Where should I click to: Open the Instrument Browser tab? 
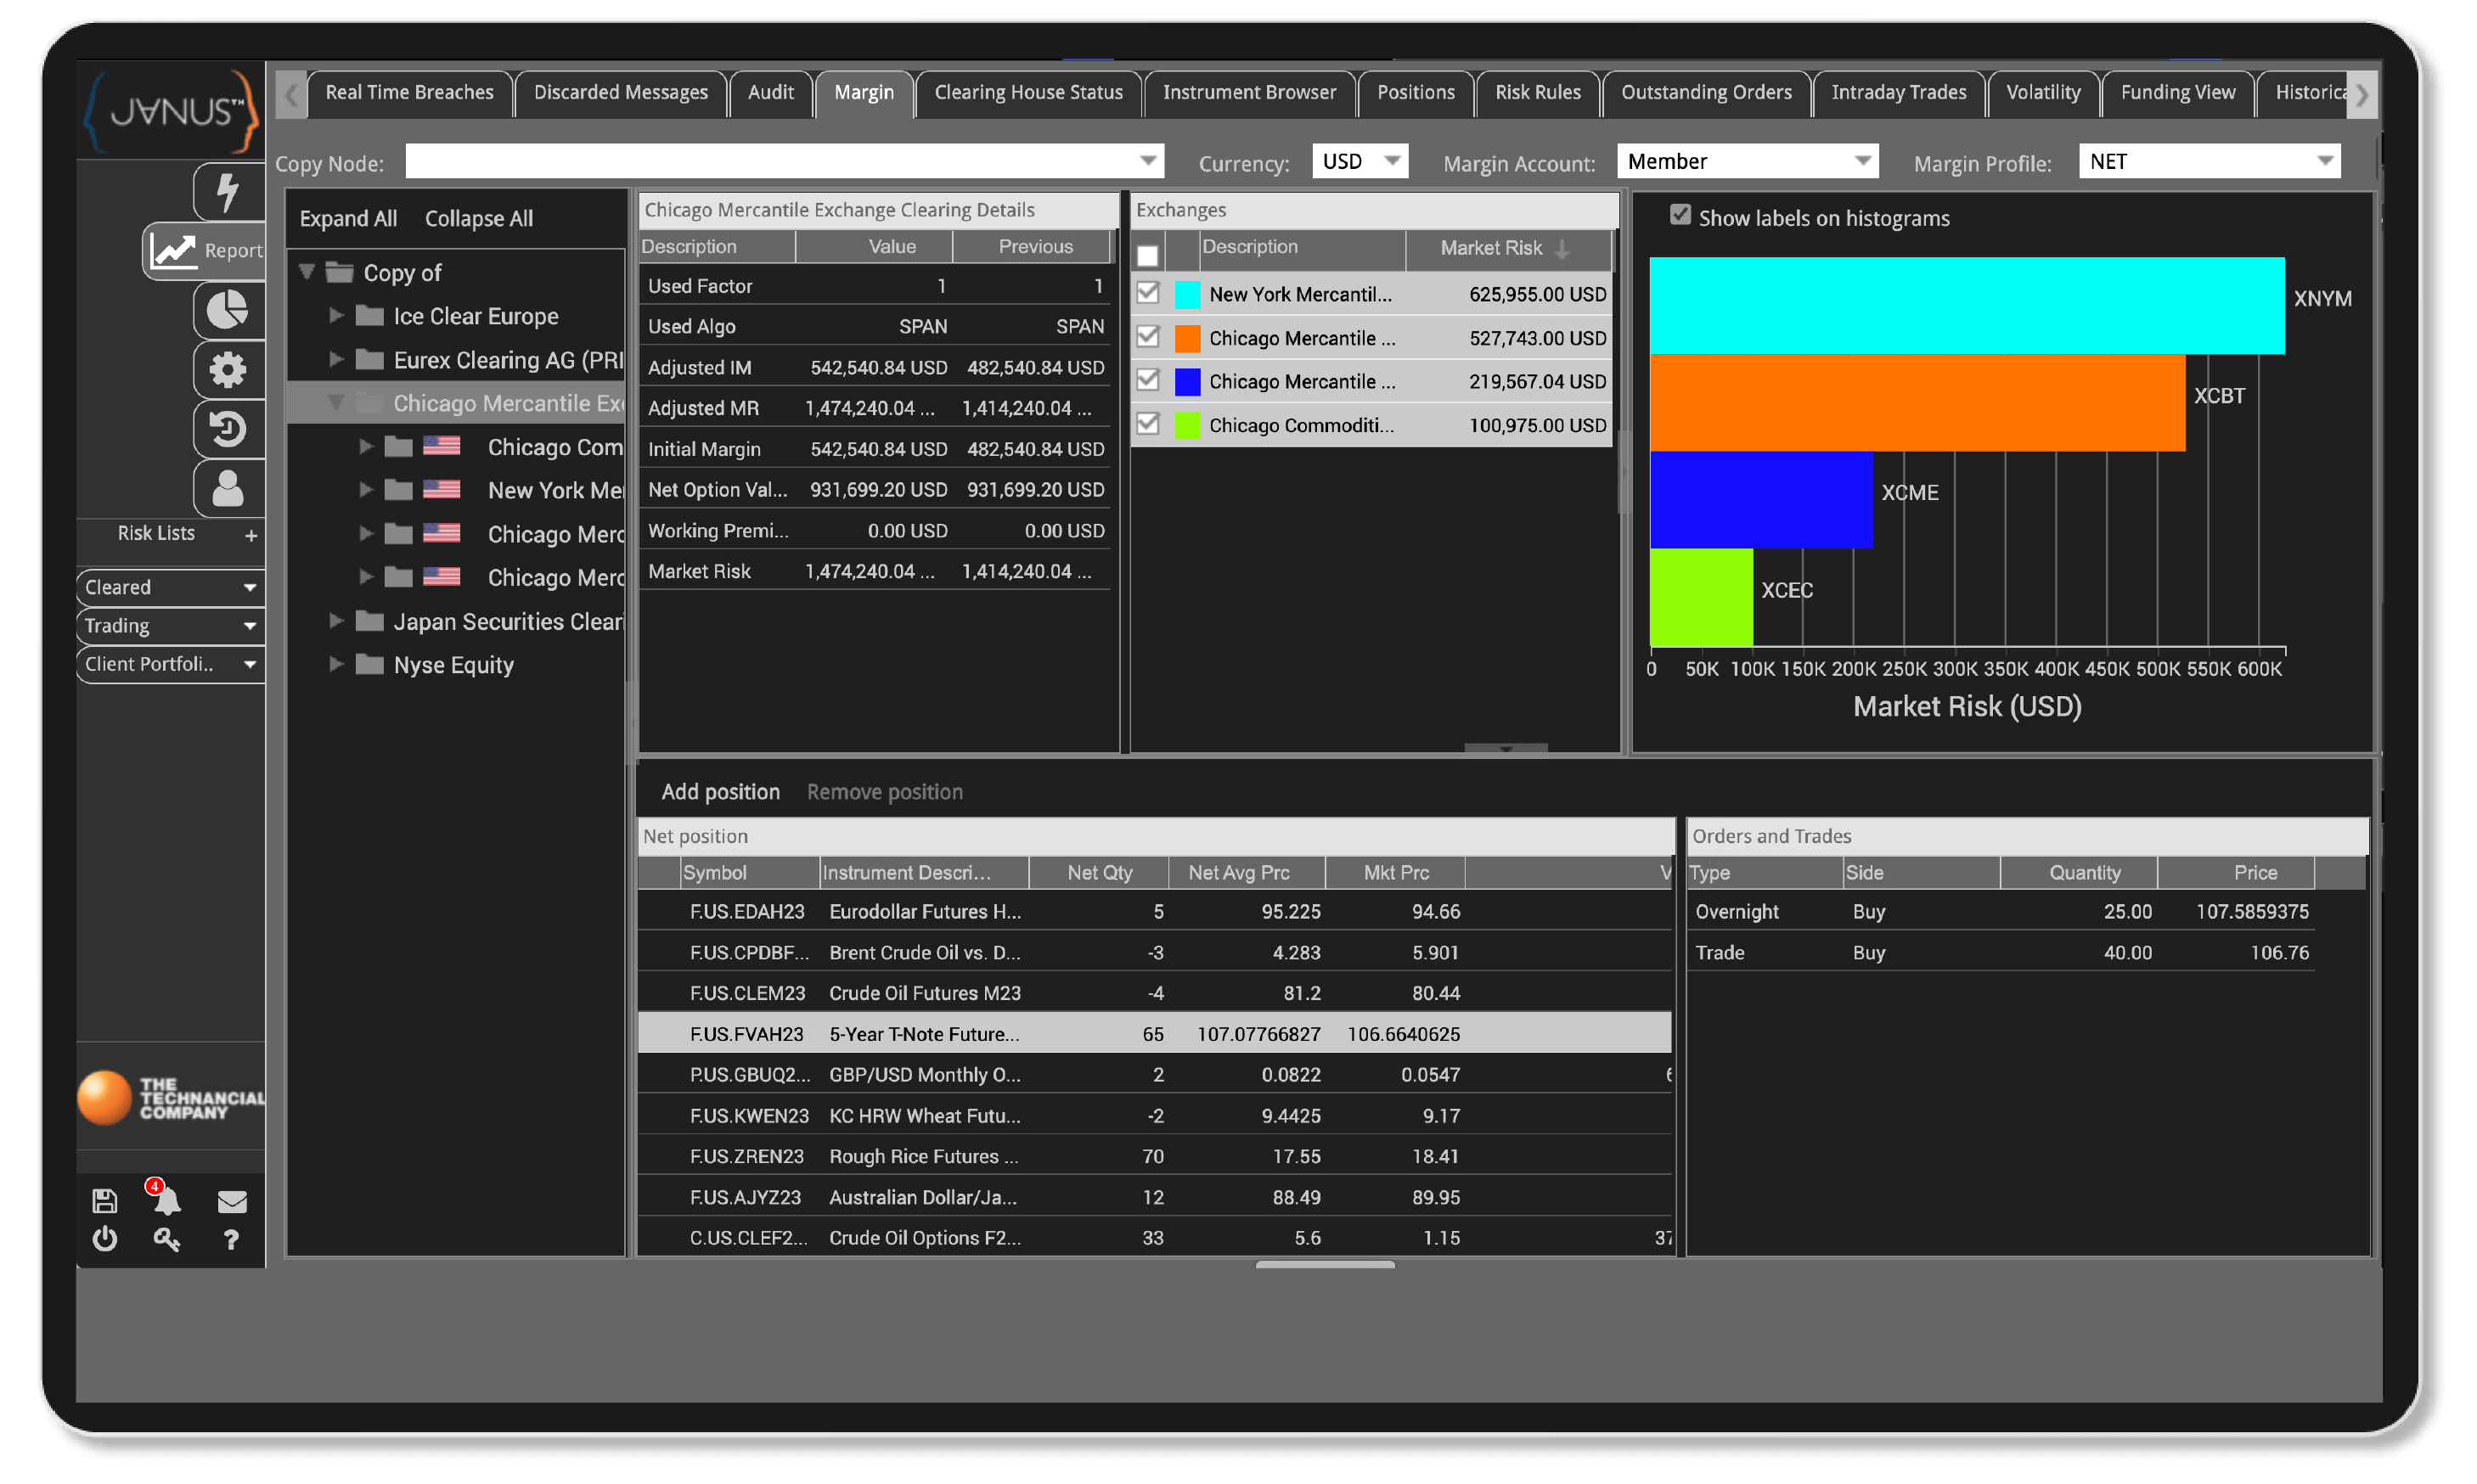click(1250, 93)
